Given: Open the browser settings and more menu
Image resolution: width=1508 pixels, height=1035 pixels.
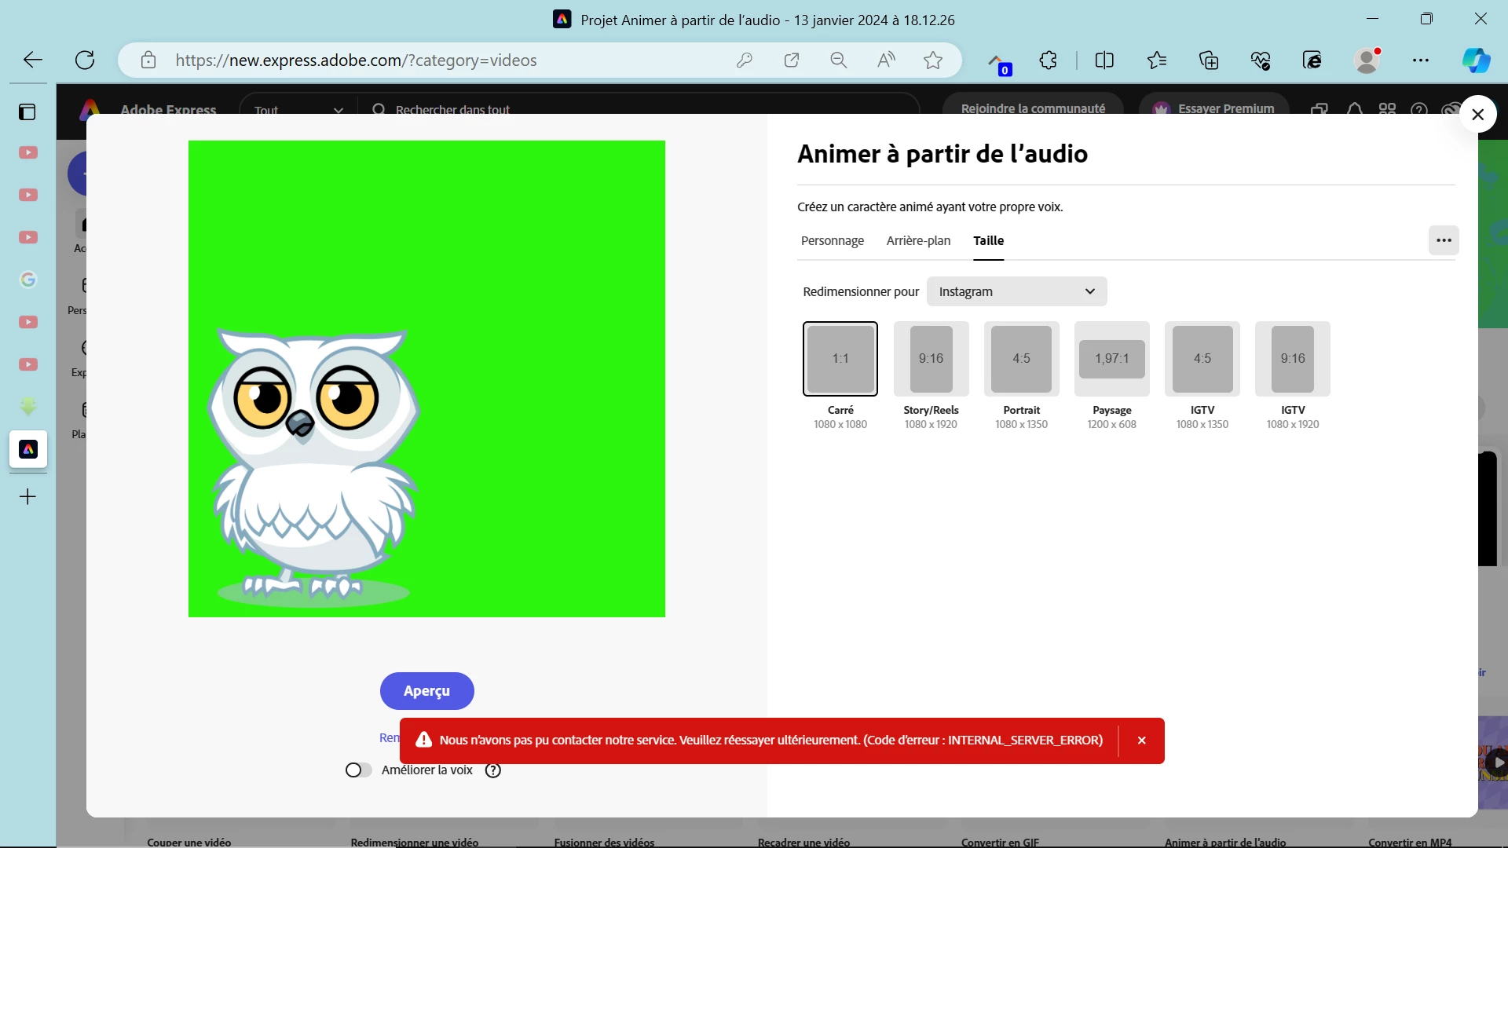Looking at the screenshot, I should (1420, 60).
